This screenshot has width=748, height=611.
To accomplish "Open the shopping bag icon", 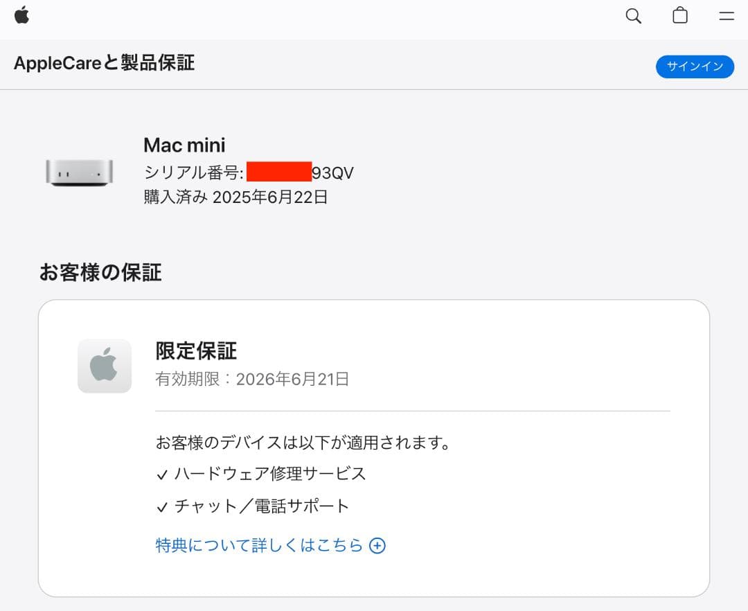I will pos(680,15).
